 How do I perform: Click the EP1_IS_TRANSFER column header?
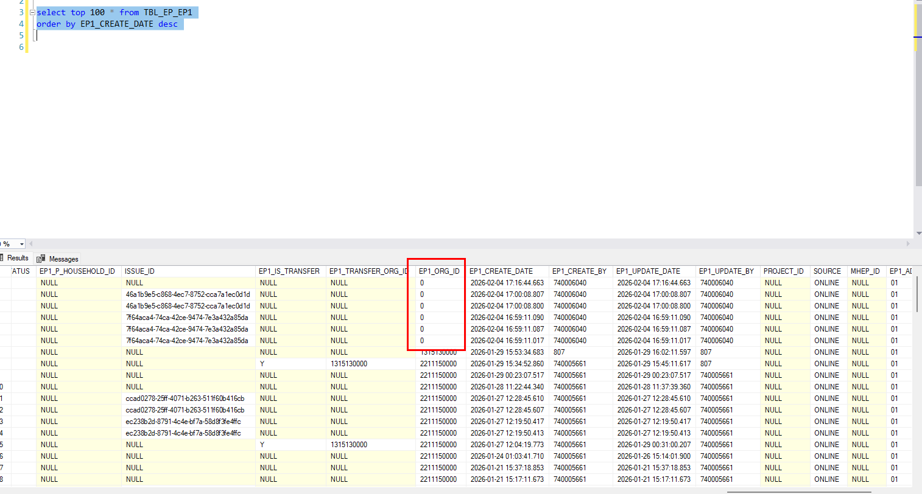click(x=289, y=271)
